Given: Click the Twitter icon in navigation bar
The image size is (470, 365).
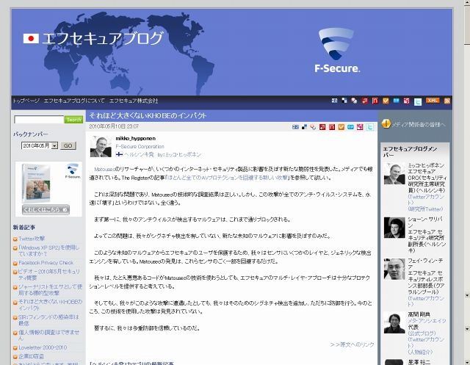Looking at the screenshot, I should (418, 101).
